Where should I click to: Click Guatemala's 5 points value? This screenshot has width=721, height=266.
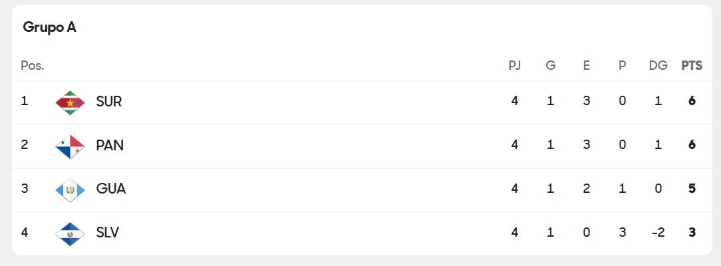[692, 189]
